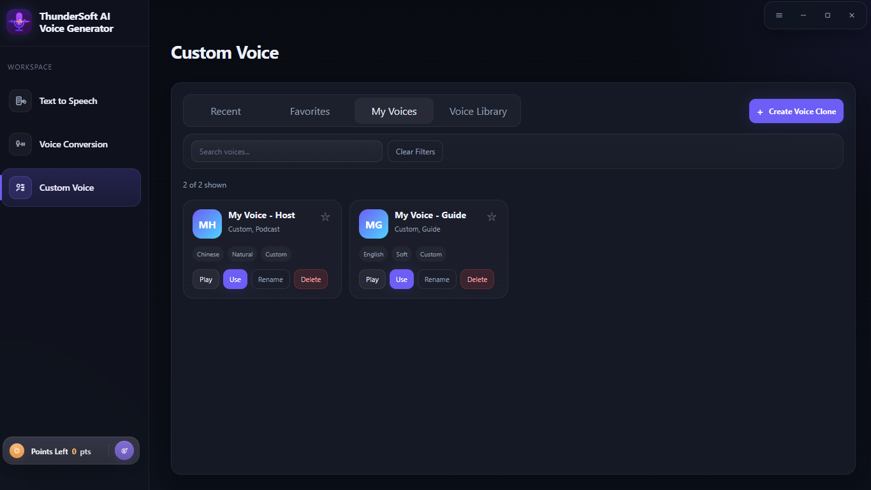Click Clear Filters button
This screenshot has width=871, height=490.
pyautogui.click(x=415, y=151)
